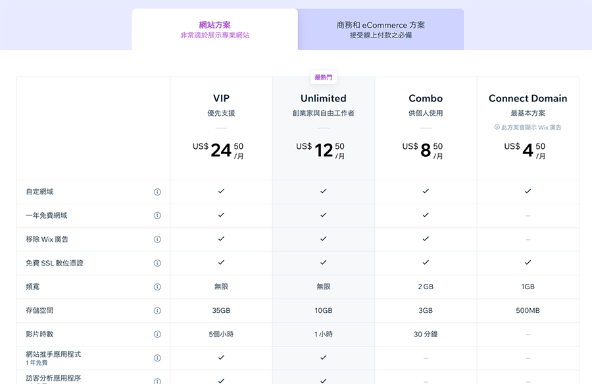
Task: Click the Combo plan US$8.50 price
Action: pyautogui.click(x=426, y=150)
